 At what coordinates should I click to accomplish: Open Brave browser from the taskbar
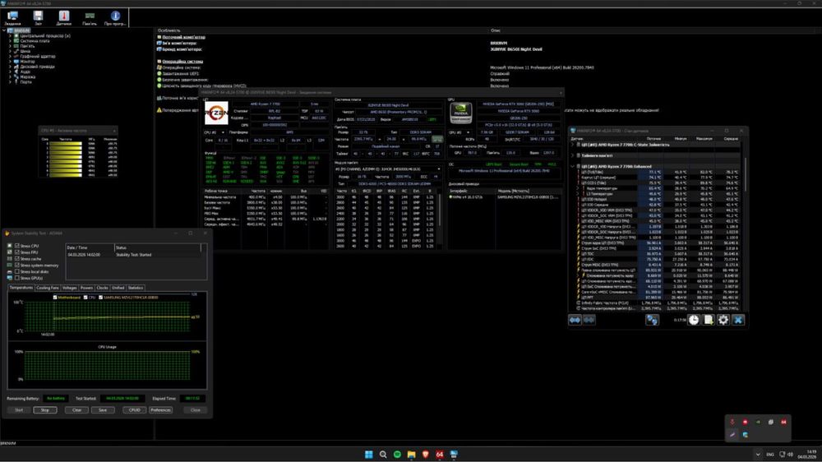426,454
